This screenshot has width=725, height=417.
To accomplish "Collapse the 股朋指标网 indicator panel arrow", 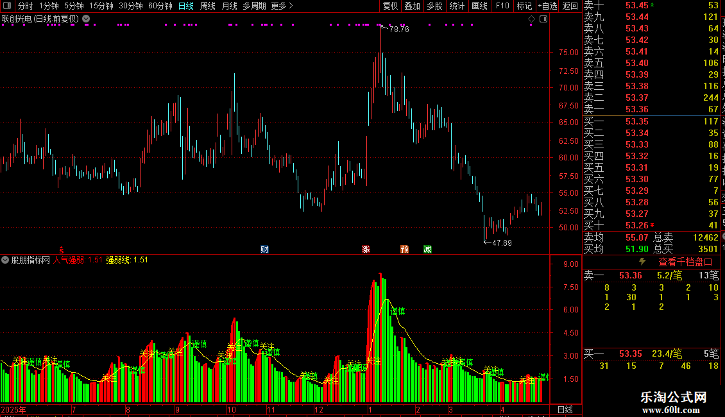I will (x=5, y=260).
